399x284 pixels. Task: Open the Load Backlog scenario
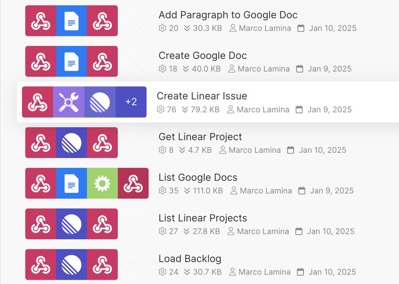190,259
